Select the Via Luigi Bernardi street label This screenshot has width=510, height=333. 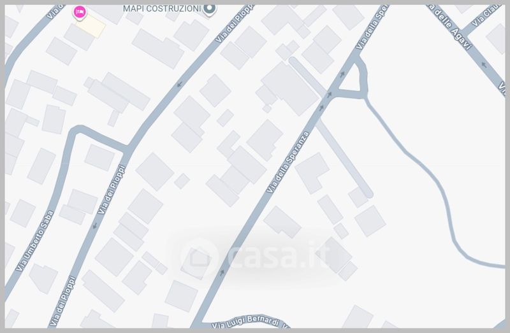pyautogui.click(x=245, y=321)
